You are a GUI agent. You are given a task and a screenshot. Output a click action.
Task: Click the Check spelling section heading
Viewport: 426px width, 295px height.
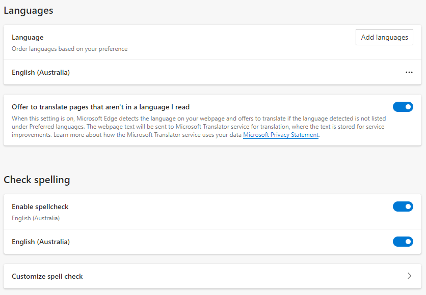coord(37,180)
